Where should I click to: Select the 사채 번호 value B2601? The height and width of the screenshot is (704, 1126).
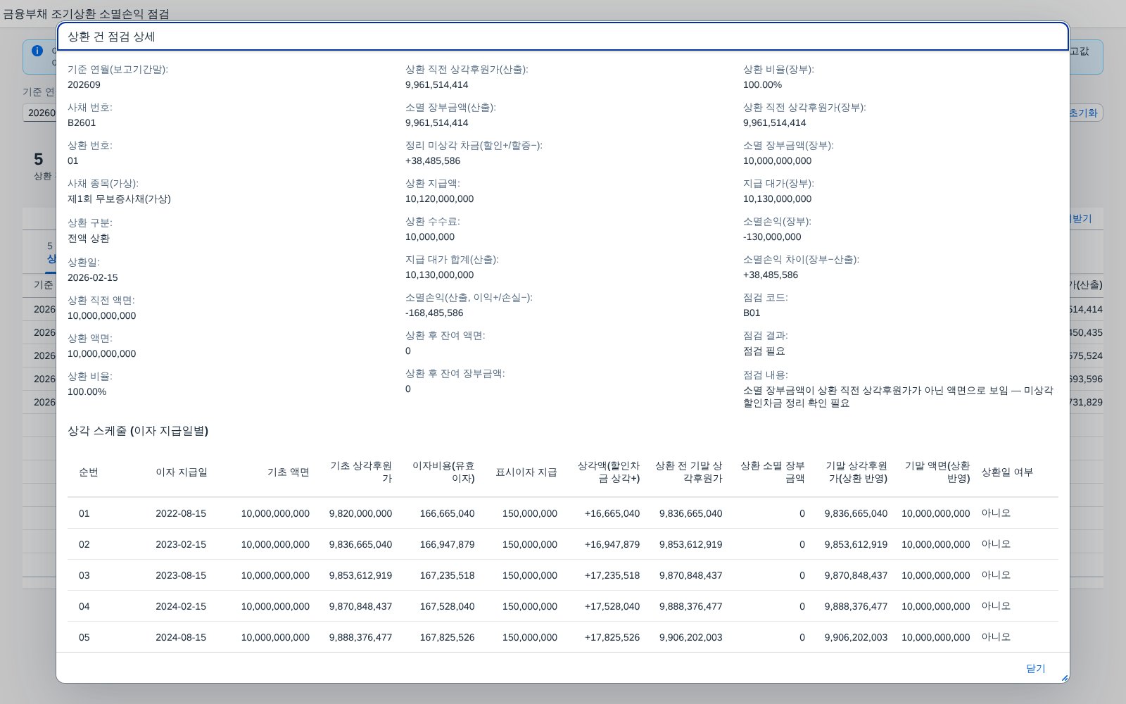pos(82,122)
